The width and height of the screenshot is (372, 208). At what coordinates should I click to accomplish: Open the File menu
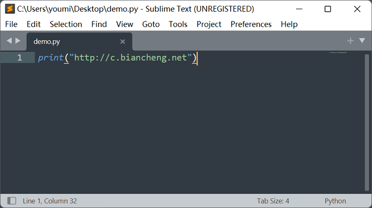[x=11, y=24]
